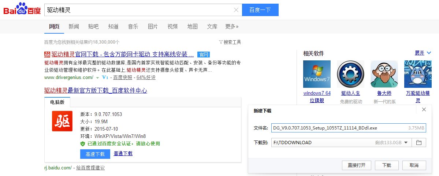This screenshot has width=439, height=176.
Task: Expand the small arrow after drivergenius URL
Action: pyautogui.click(x=98, y=78)
